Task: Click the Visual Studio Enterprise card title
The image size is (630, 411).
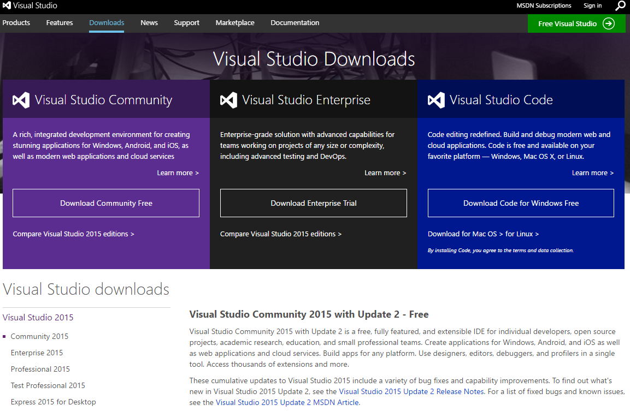Action: [306, 100]
